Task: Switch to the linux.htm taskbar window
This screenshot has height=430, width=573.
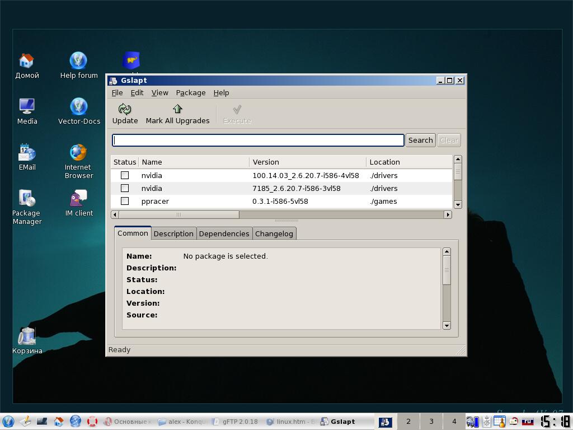Action: point(290,422)
